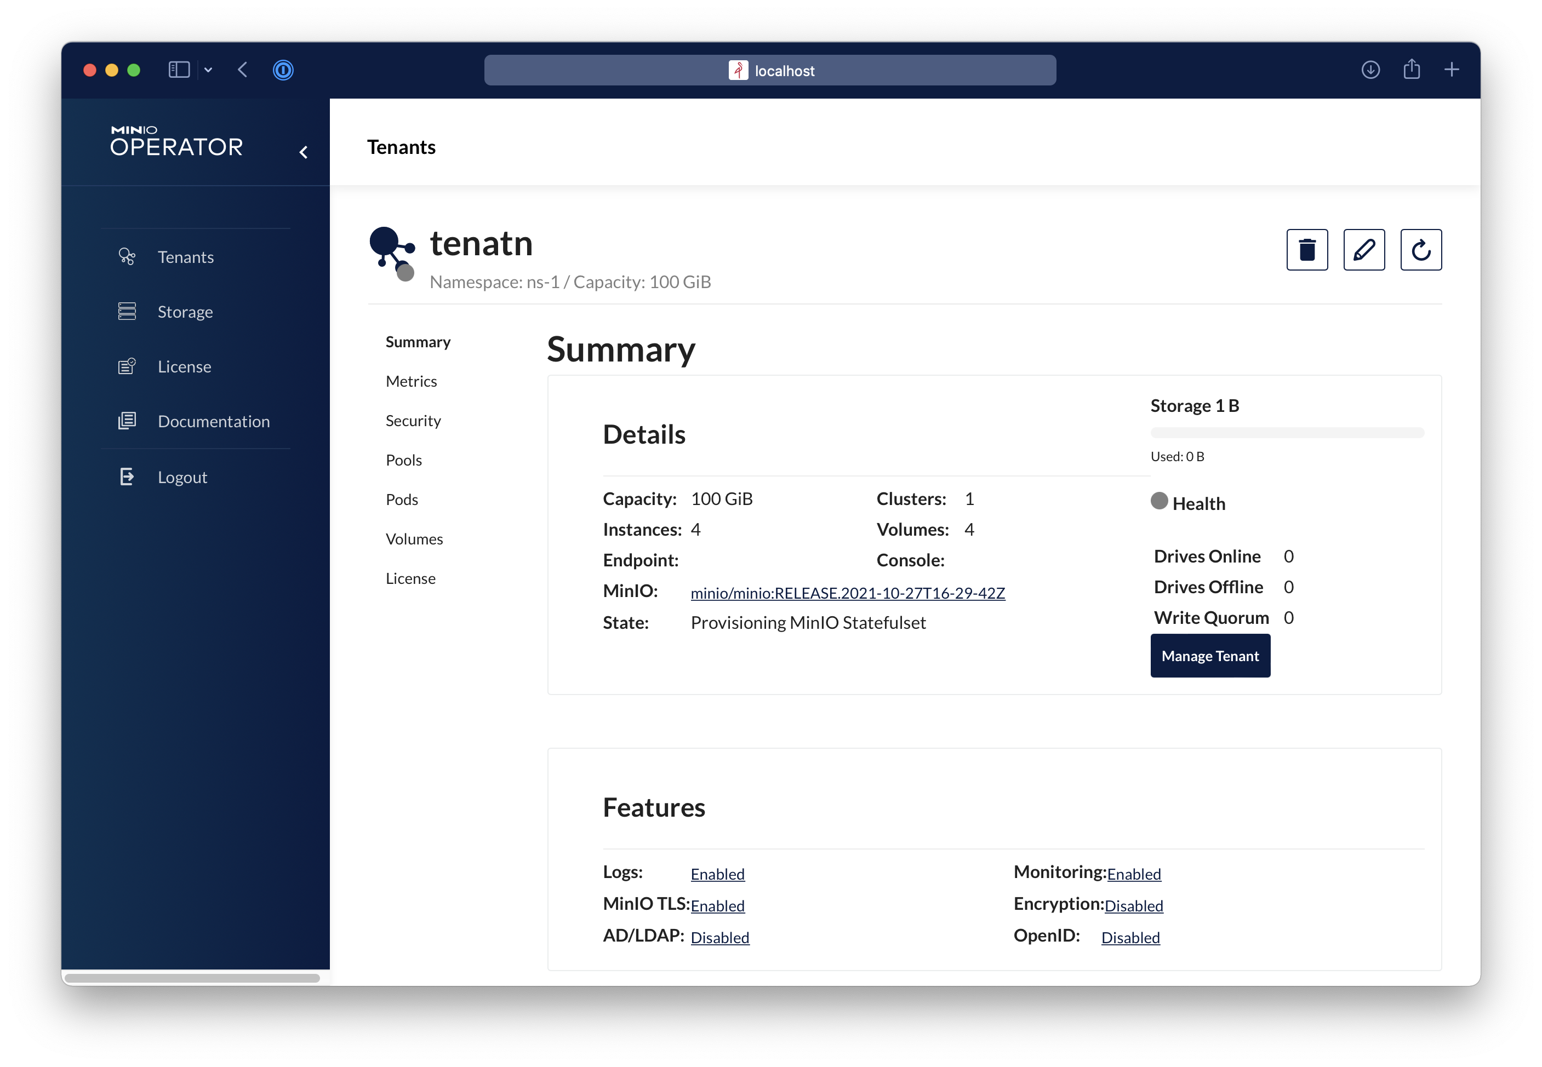Select the Pools tab
This screenshot has height=1067, width=1542.
pos(403,461)
